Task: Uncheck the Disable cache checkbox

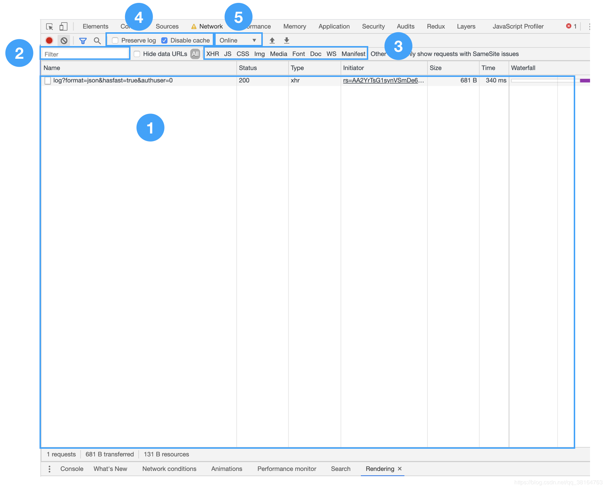Action: tap(165, 40)
